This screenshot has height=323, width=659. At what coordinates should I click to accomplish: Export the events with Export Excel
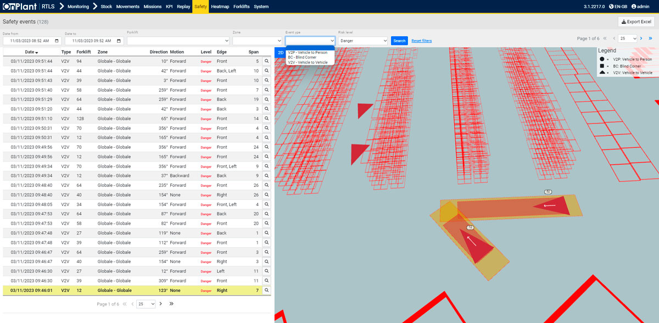(636, 22)
